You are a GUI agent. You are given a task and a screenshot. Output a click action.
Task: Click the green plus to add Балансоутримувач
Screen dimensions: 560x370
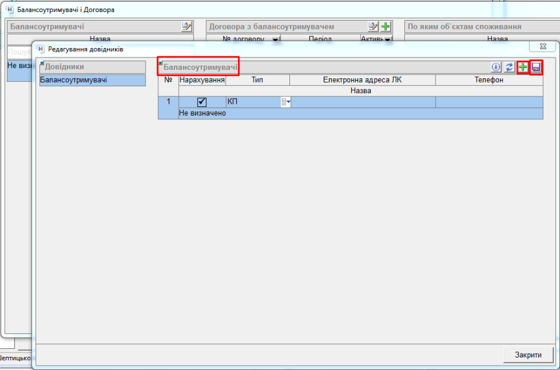point(523,67)
